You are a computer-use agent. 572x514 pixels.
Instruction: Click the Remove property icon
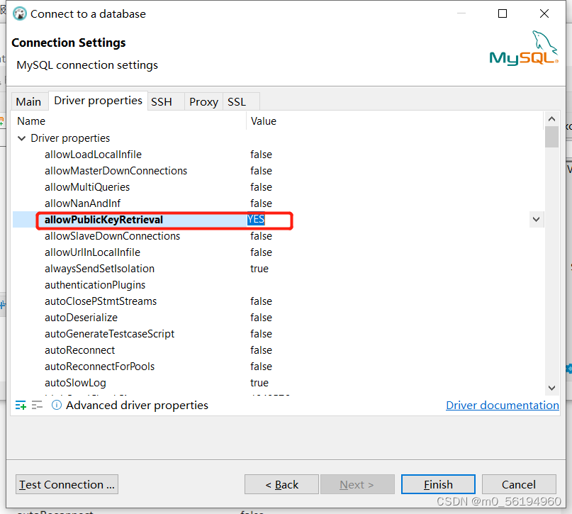(x=37, y=405)
